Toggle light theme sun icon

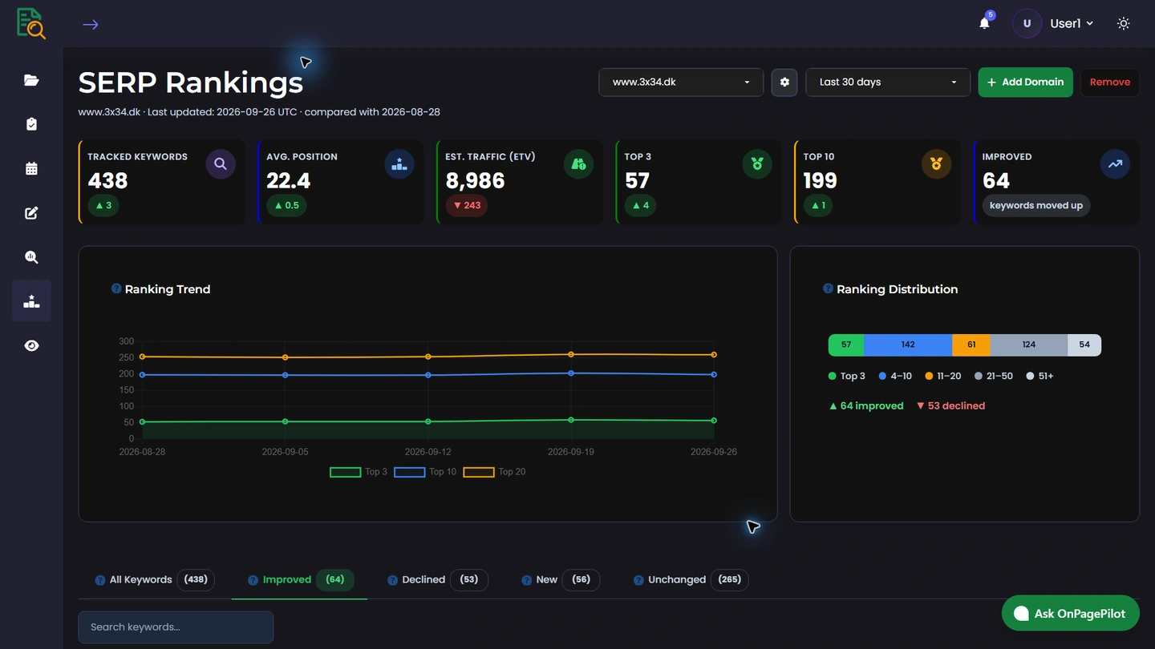click(1124, 24)
